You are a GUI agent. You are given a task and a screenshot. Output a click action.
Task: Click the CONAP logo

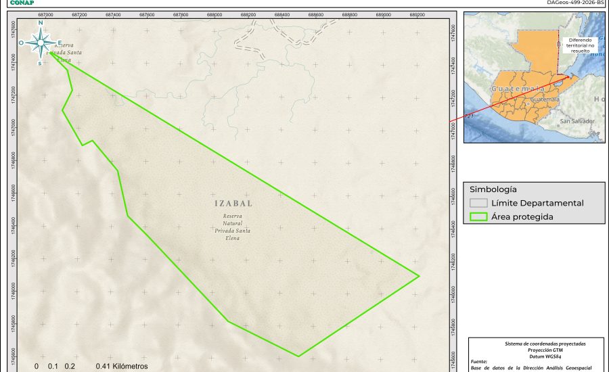point(17,3)
